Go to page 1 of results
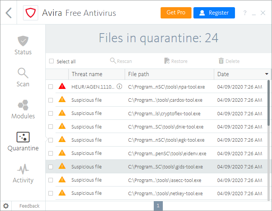 tap(158, 206)
